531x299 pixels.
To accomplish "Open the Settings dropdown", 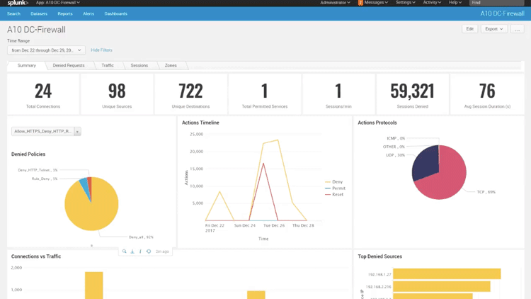I will click(x=406, y=2).
